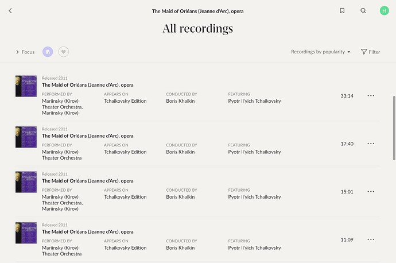396x263 pixels.
Task: Toggle the purple library filter button
Action: [x=48, y=52]
